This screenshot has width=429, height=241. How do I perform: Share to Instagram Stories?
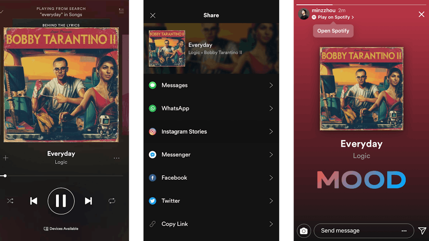[x=211, y=131]
